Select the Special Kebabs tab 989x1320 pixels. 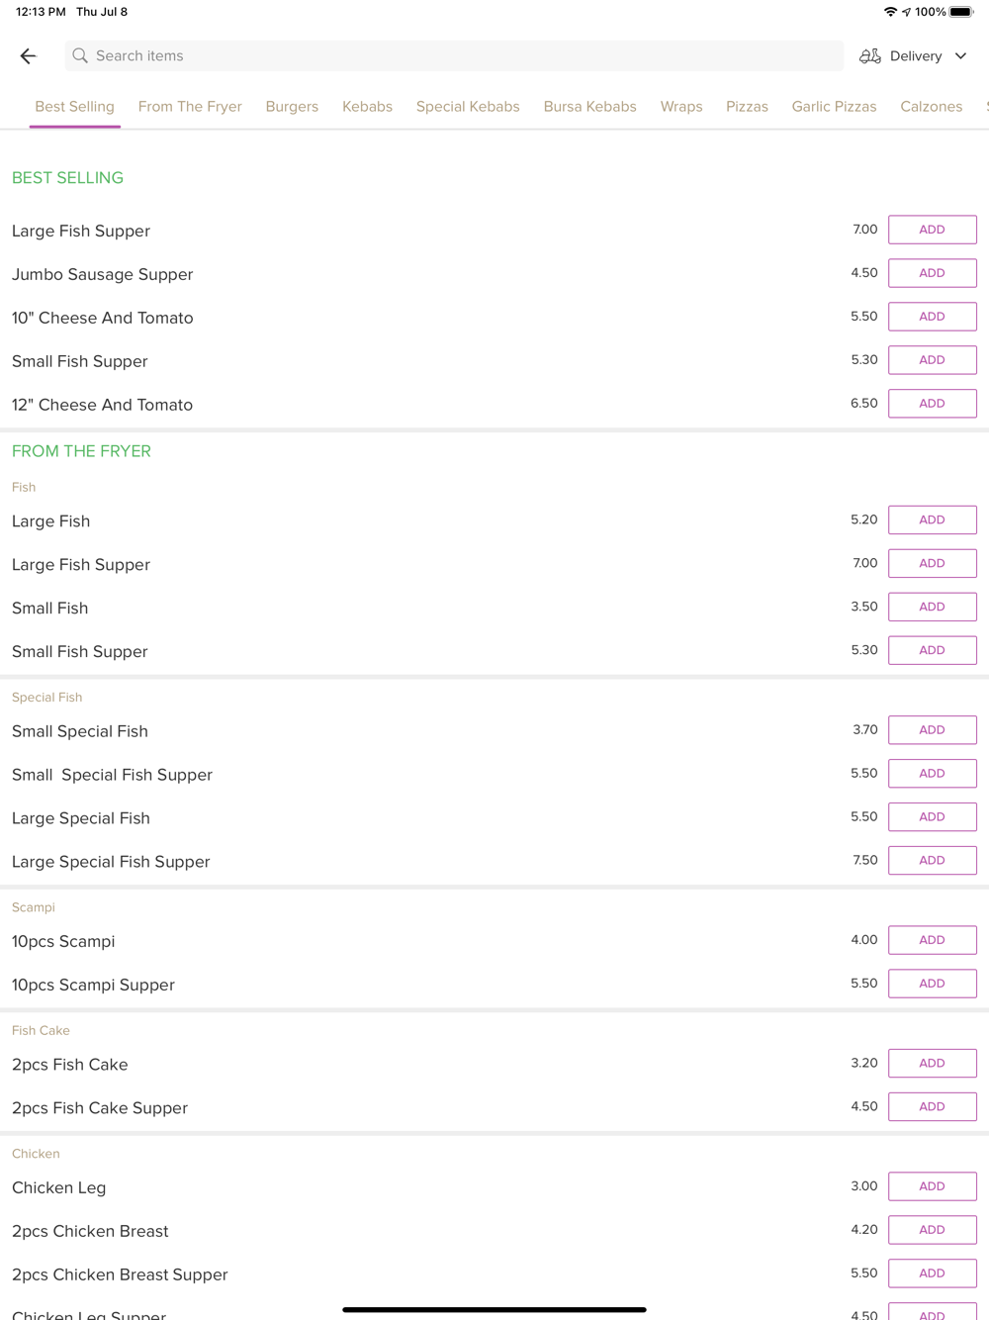468,107
